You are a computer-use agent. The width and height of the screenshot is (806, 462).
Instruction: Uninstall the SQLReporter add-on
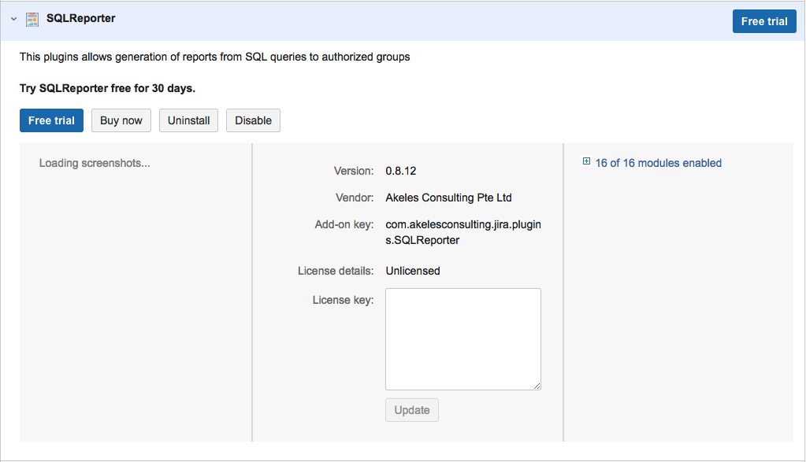tap(188, 120)
